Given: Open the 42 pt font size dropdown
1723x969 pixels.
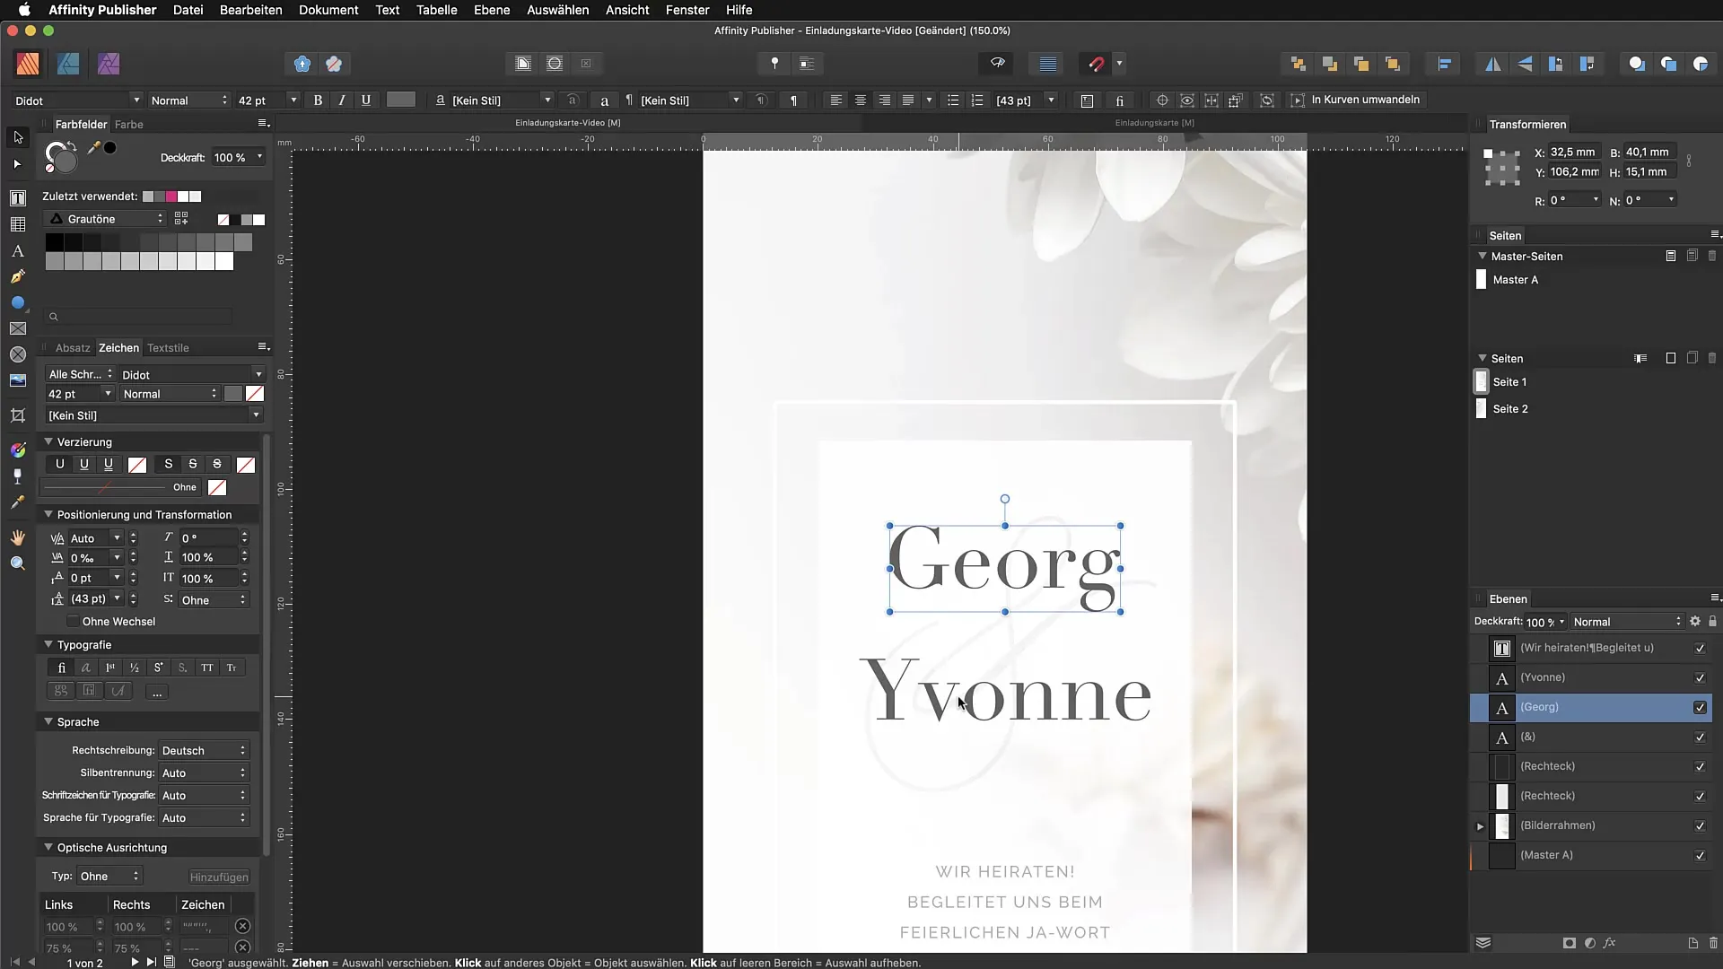Looking at the screenshot, I should click(x=293, y=100).
